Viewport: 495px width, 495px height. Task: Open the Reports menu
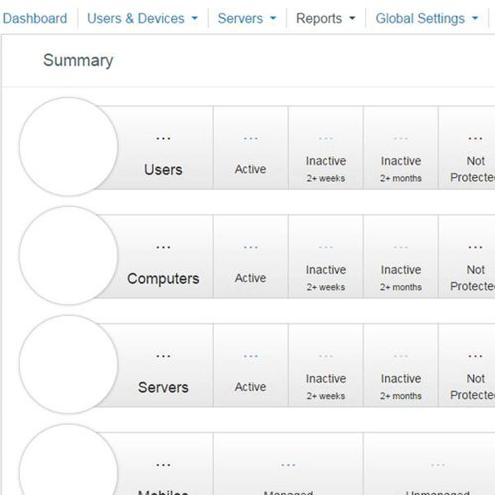326,18
